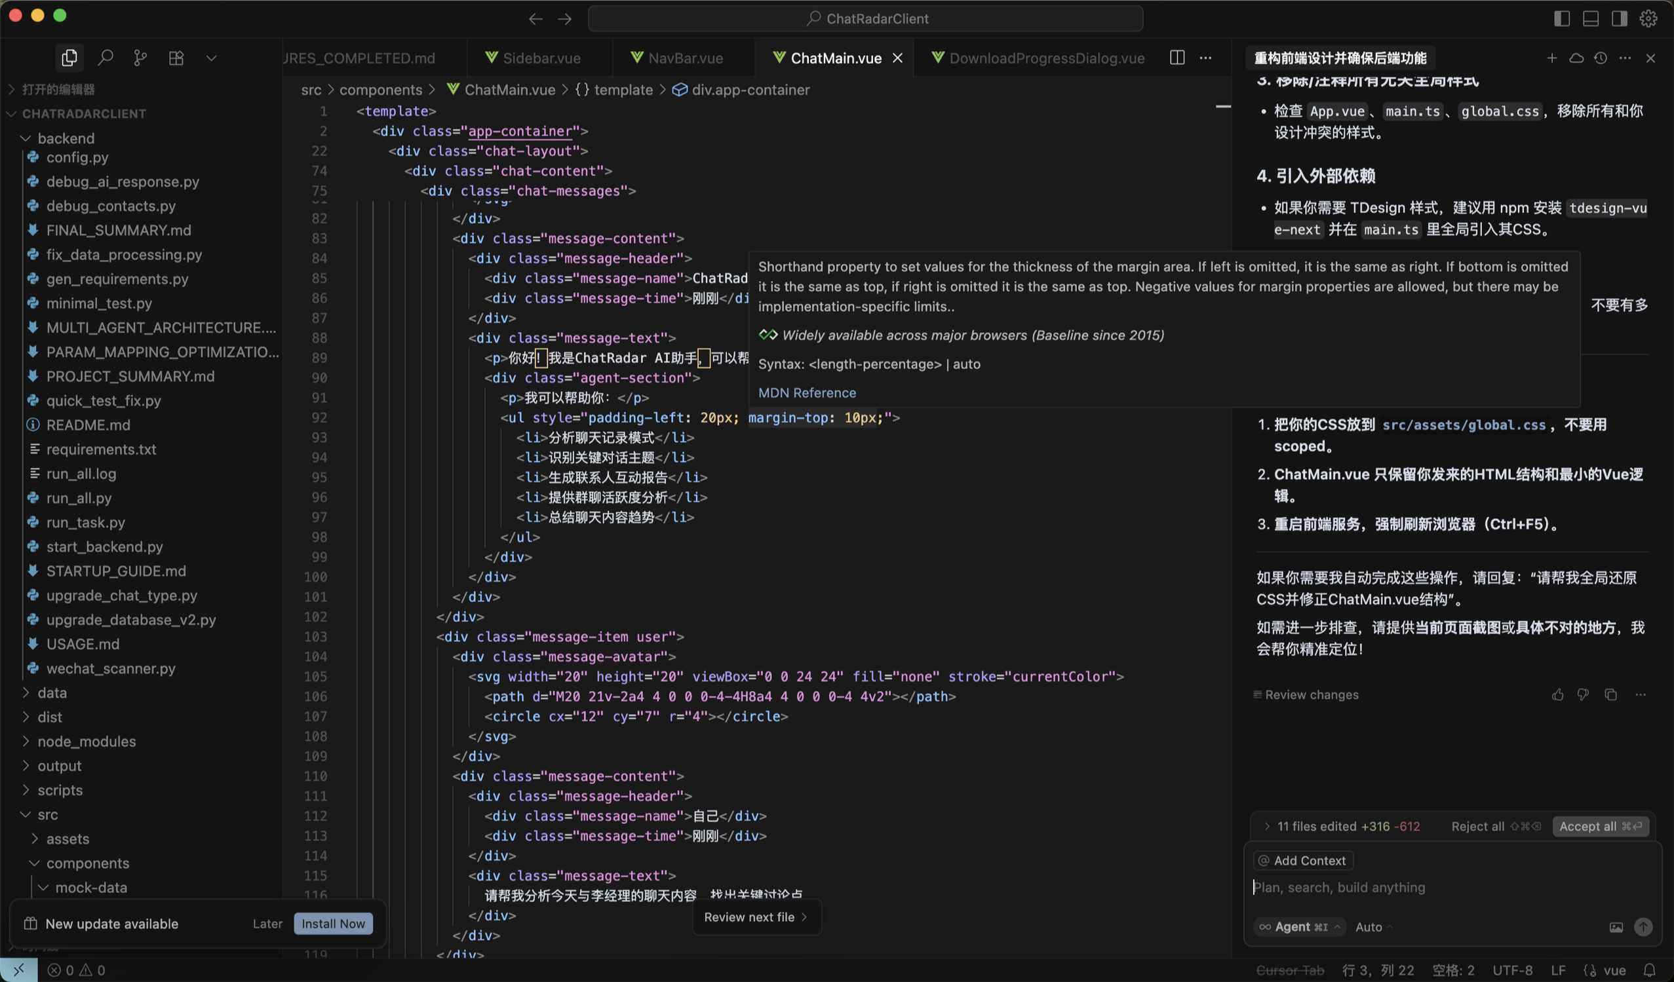Click Later on the update notice
Image resolution: width=1674 pixels, height=982 pixels.
pos(267,924)
